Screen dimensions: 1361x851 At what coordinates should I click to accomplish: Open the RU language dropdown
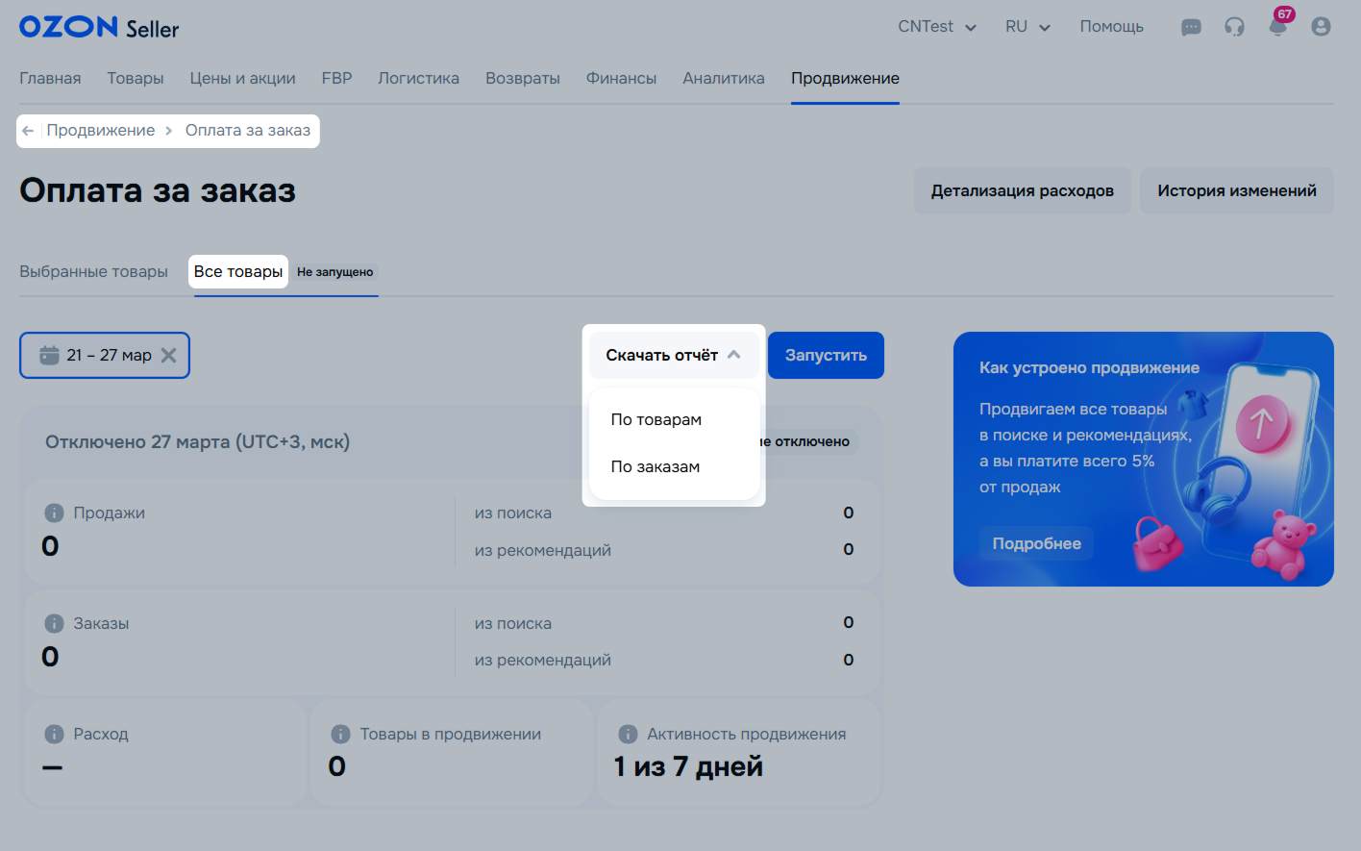(1027, 27)
